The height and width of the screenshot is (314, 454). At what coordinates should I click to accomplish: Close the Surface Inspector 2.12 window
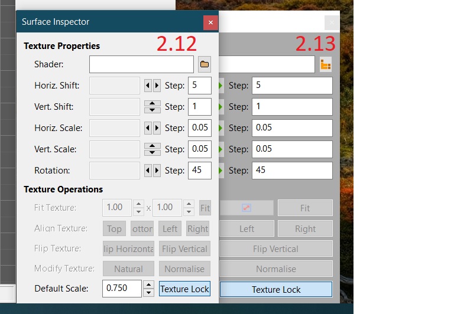[210, 22]
